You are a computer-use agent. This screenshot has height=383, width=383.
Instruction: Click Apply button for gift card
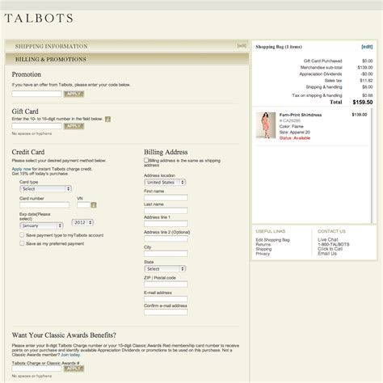click(x=74, y=126)
